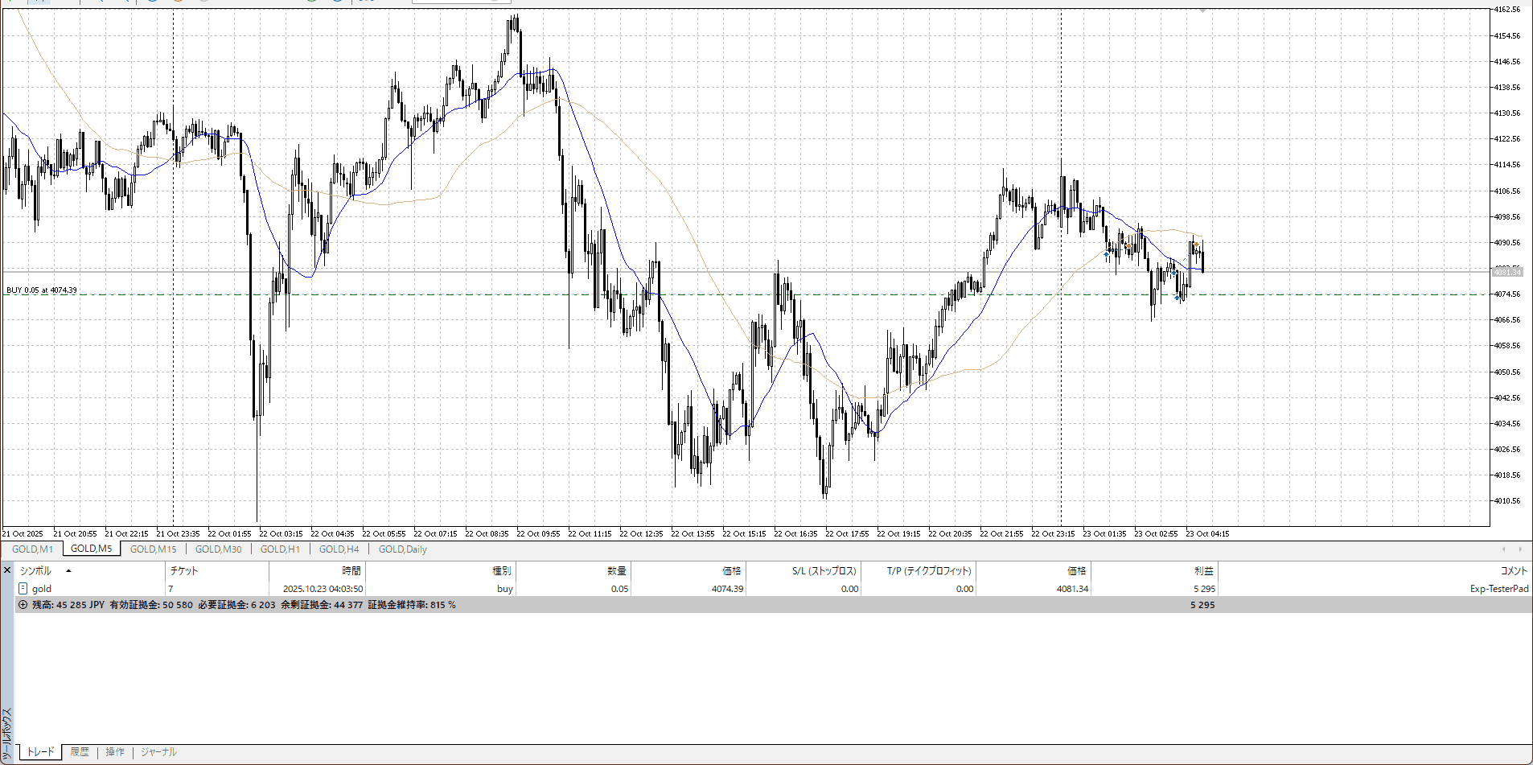This screenshot has height=765, width=1533.
Task: Select the GOLD,H1 chart tab
Action: [280, 549]
